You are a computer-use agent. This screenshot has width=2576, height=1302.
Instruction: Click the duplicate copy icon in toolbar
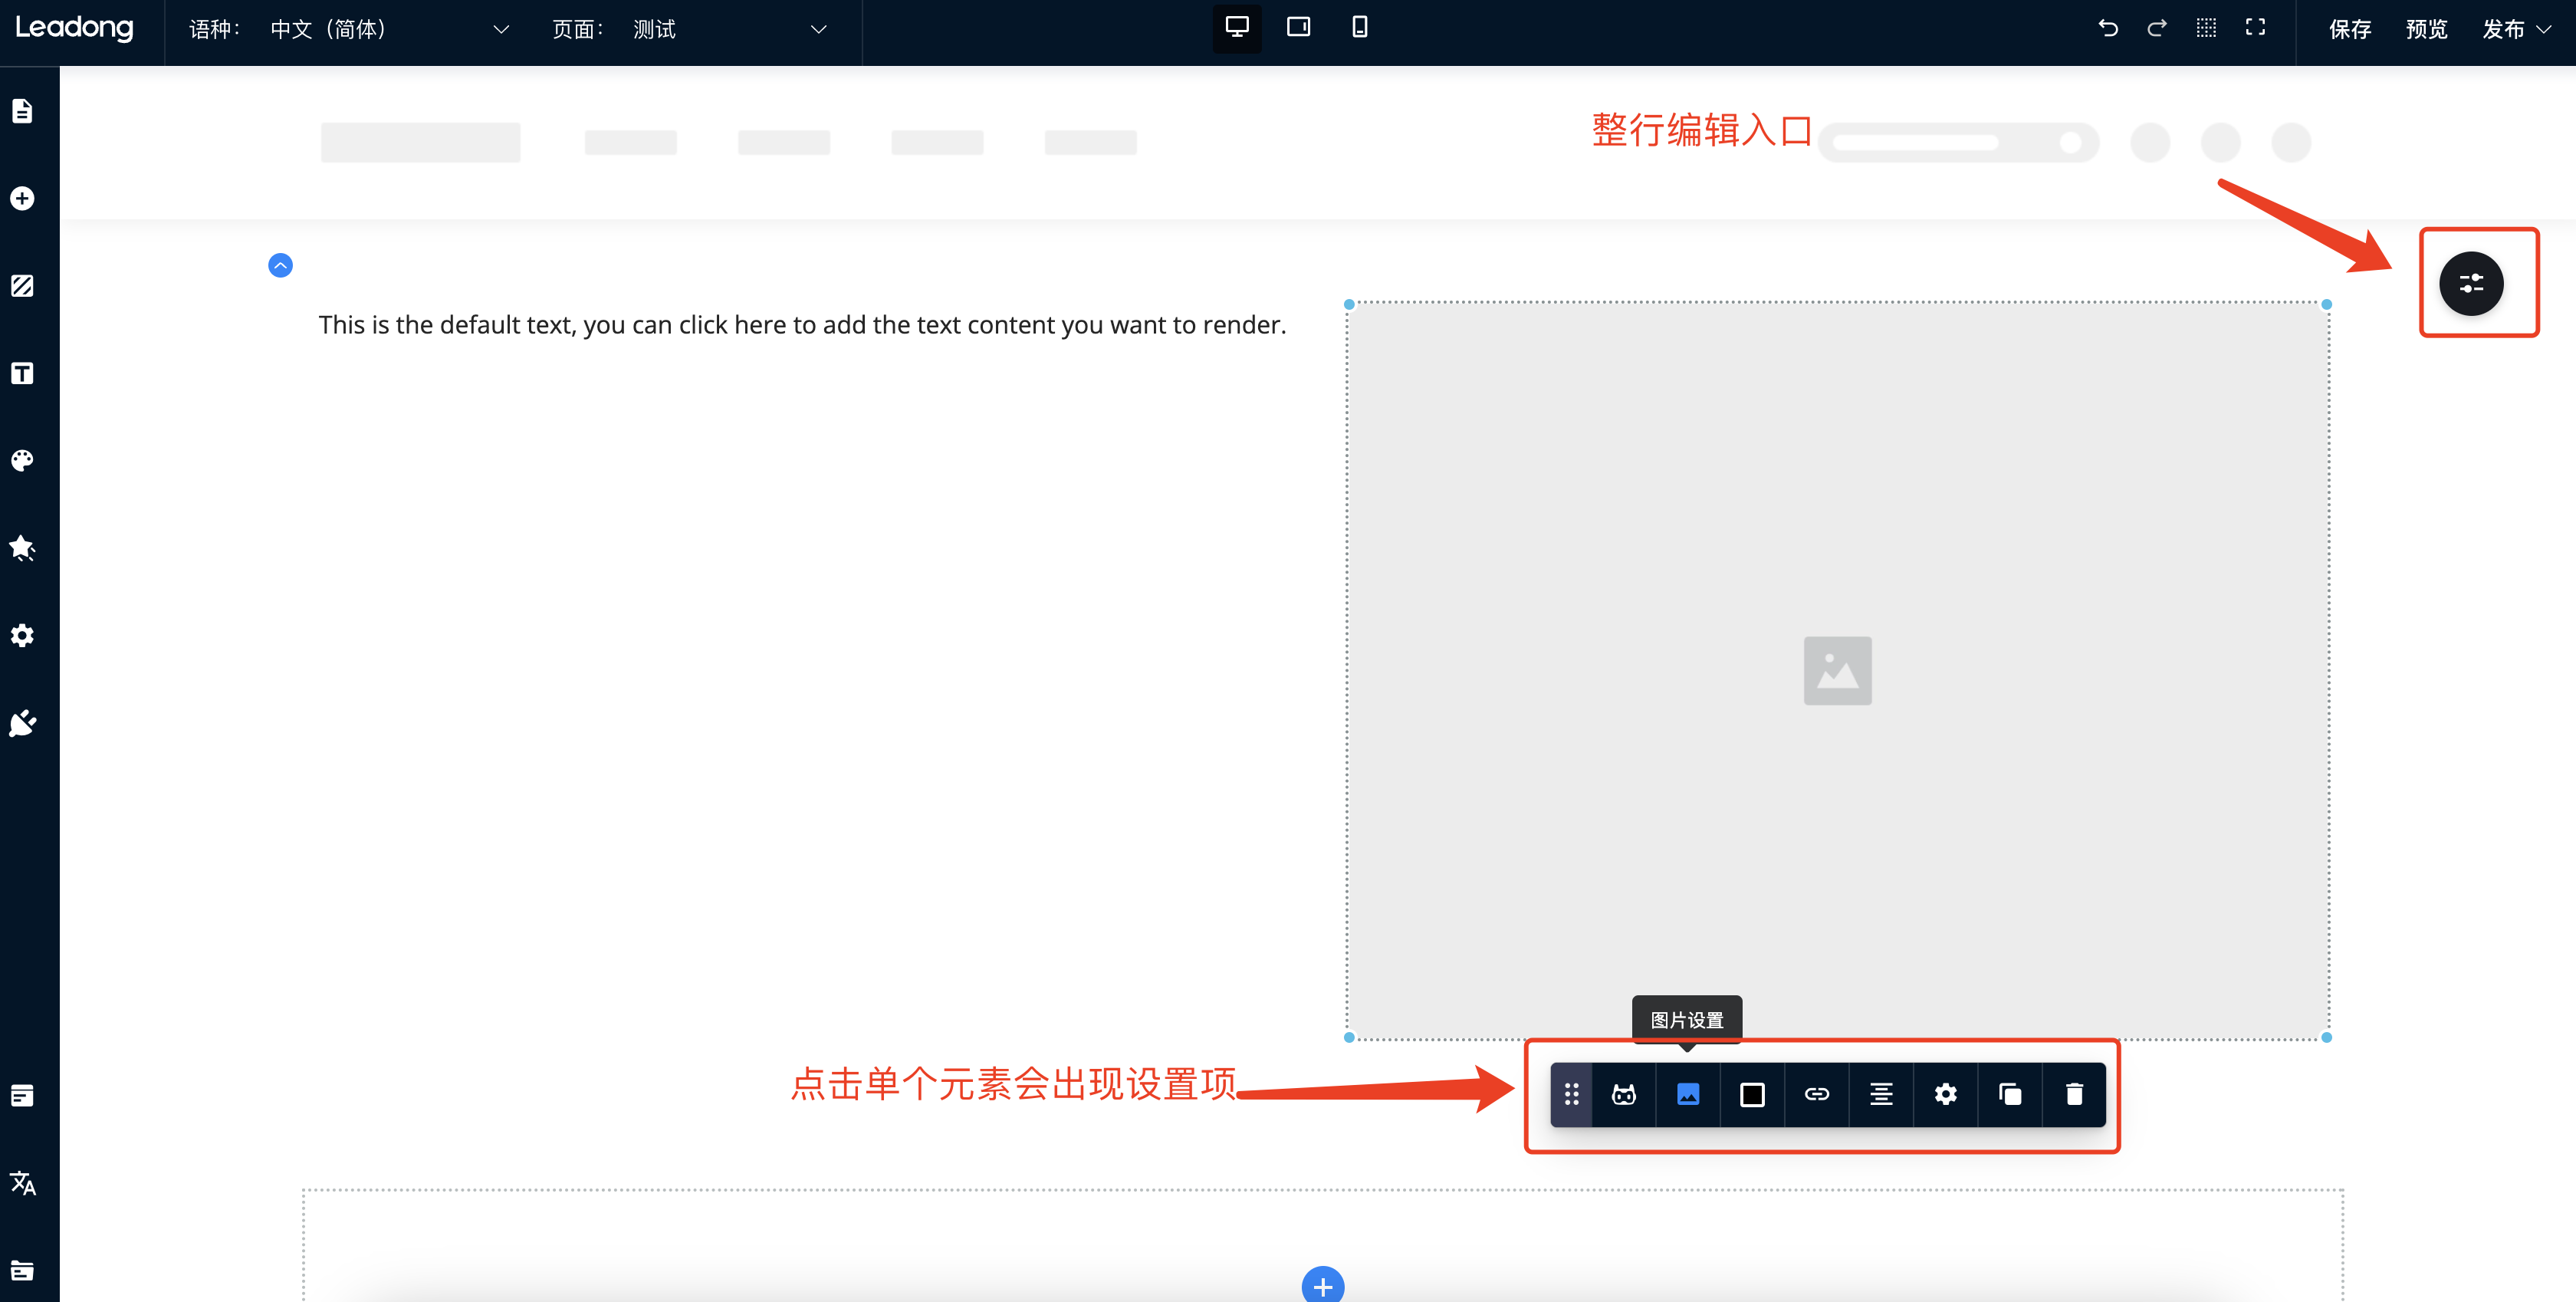click(2009, 1094)
